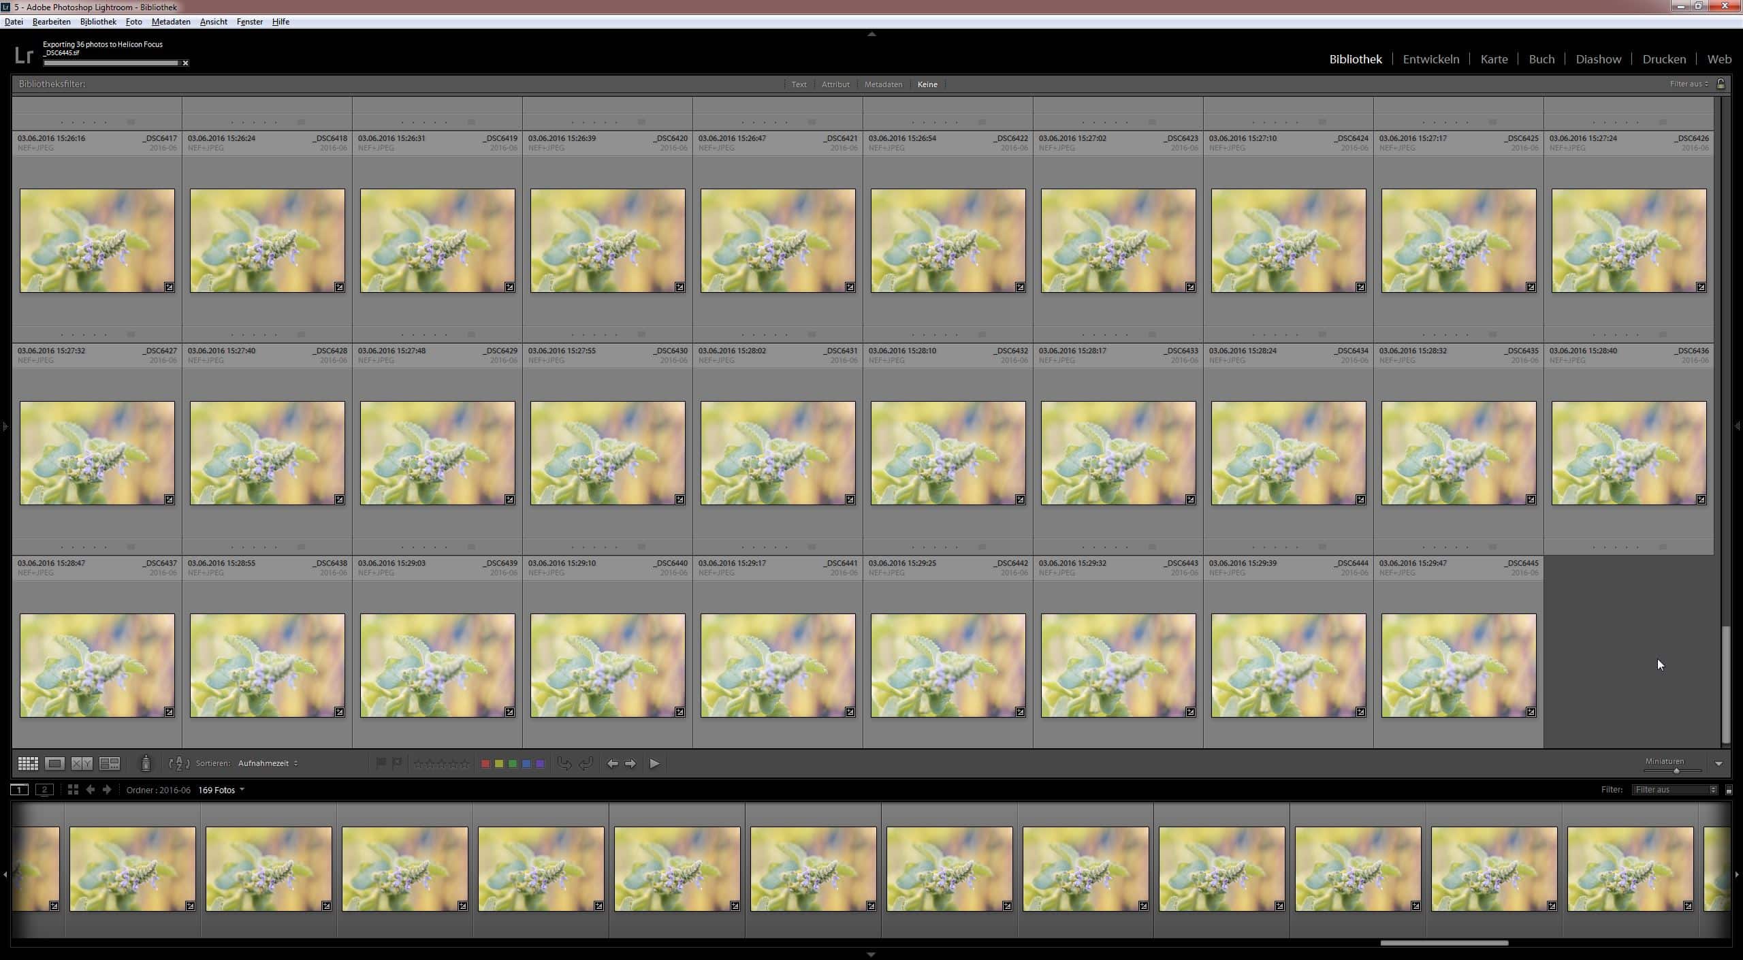Open the filmstrip Filter aus dropdown
The height and width of the screenshot is (960, 1743).
click(x=1674, y=790)
